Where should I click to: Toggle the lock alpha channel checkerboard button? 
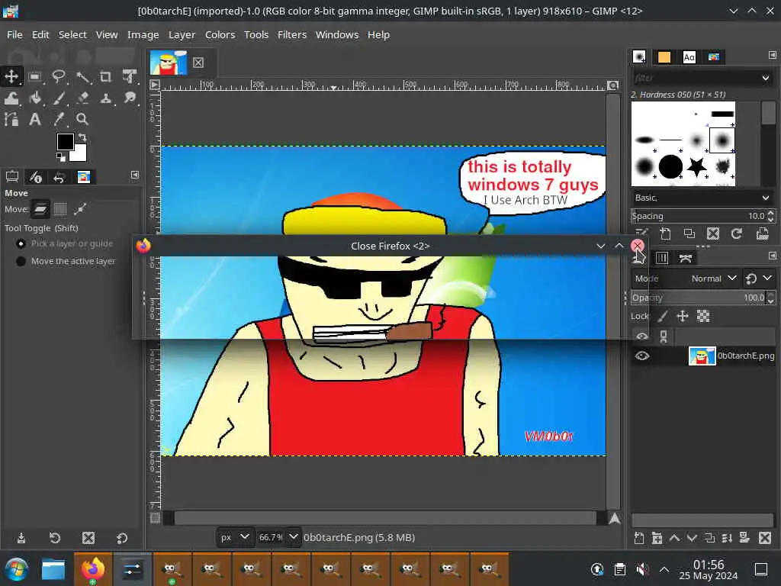703,316
